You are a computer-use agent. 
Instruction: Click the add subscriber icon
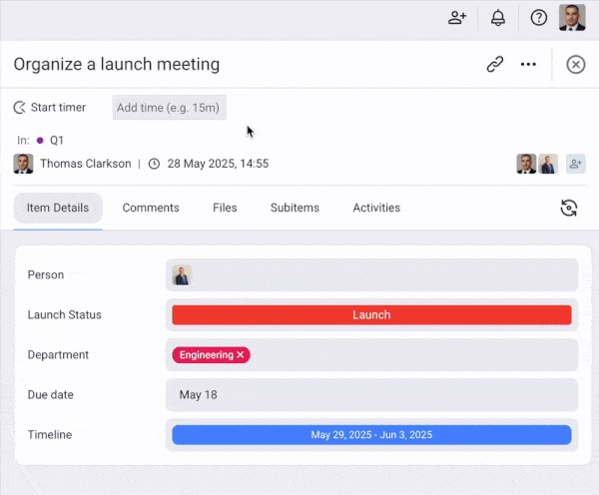click(x=575, y=164)
